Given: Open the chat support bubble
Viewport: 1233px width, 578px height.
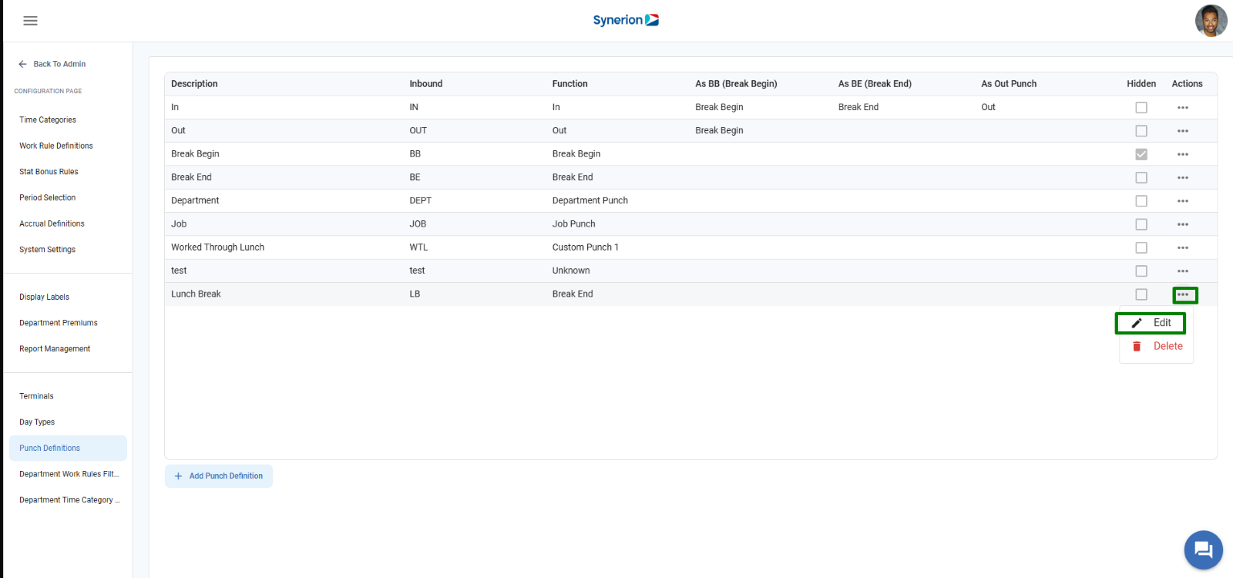Looking at the screenshot, I should (x=1203, y=549).
